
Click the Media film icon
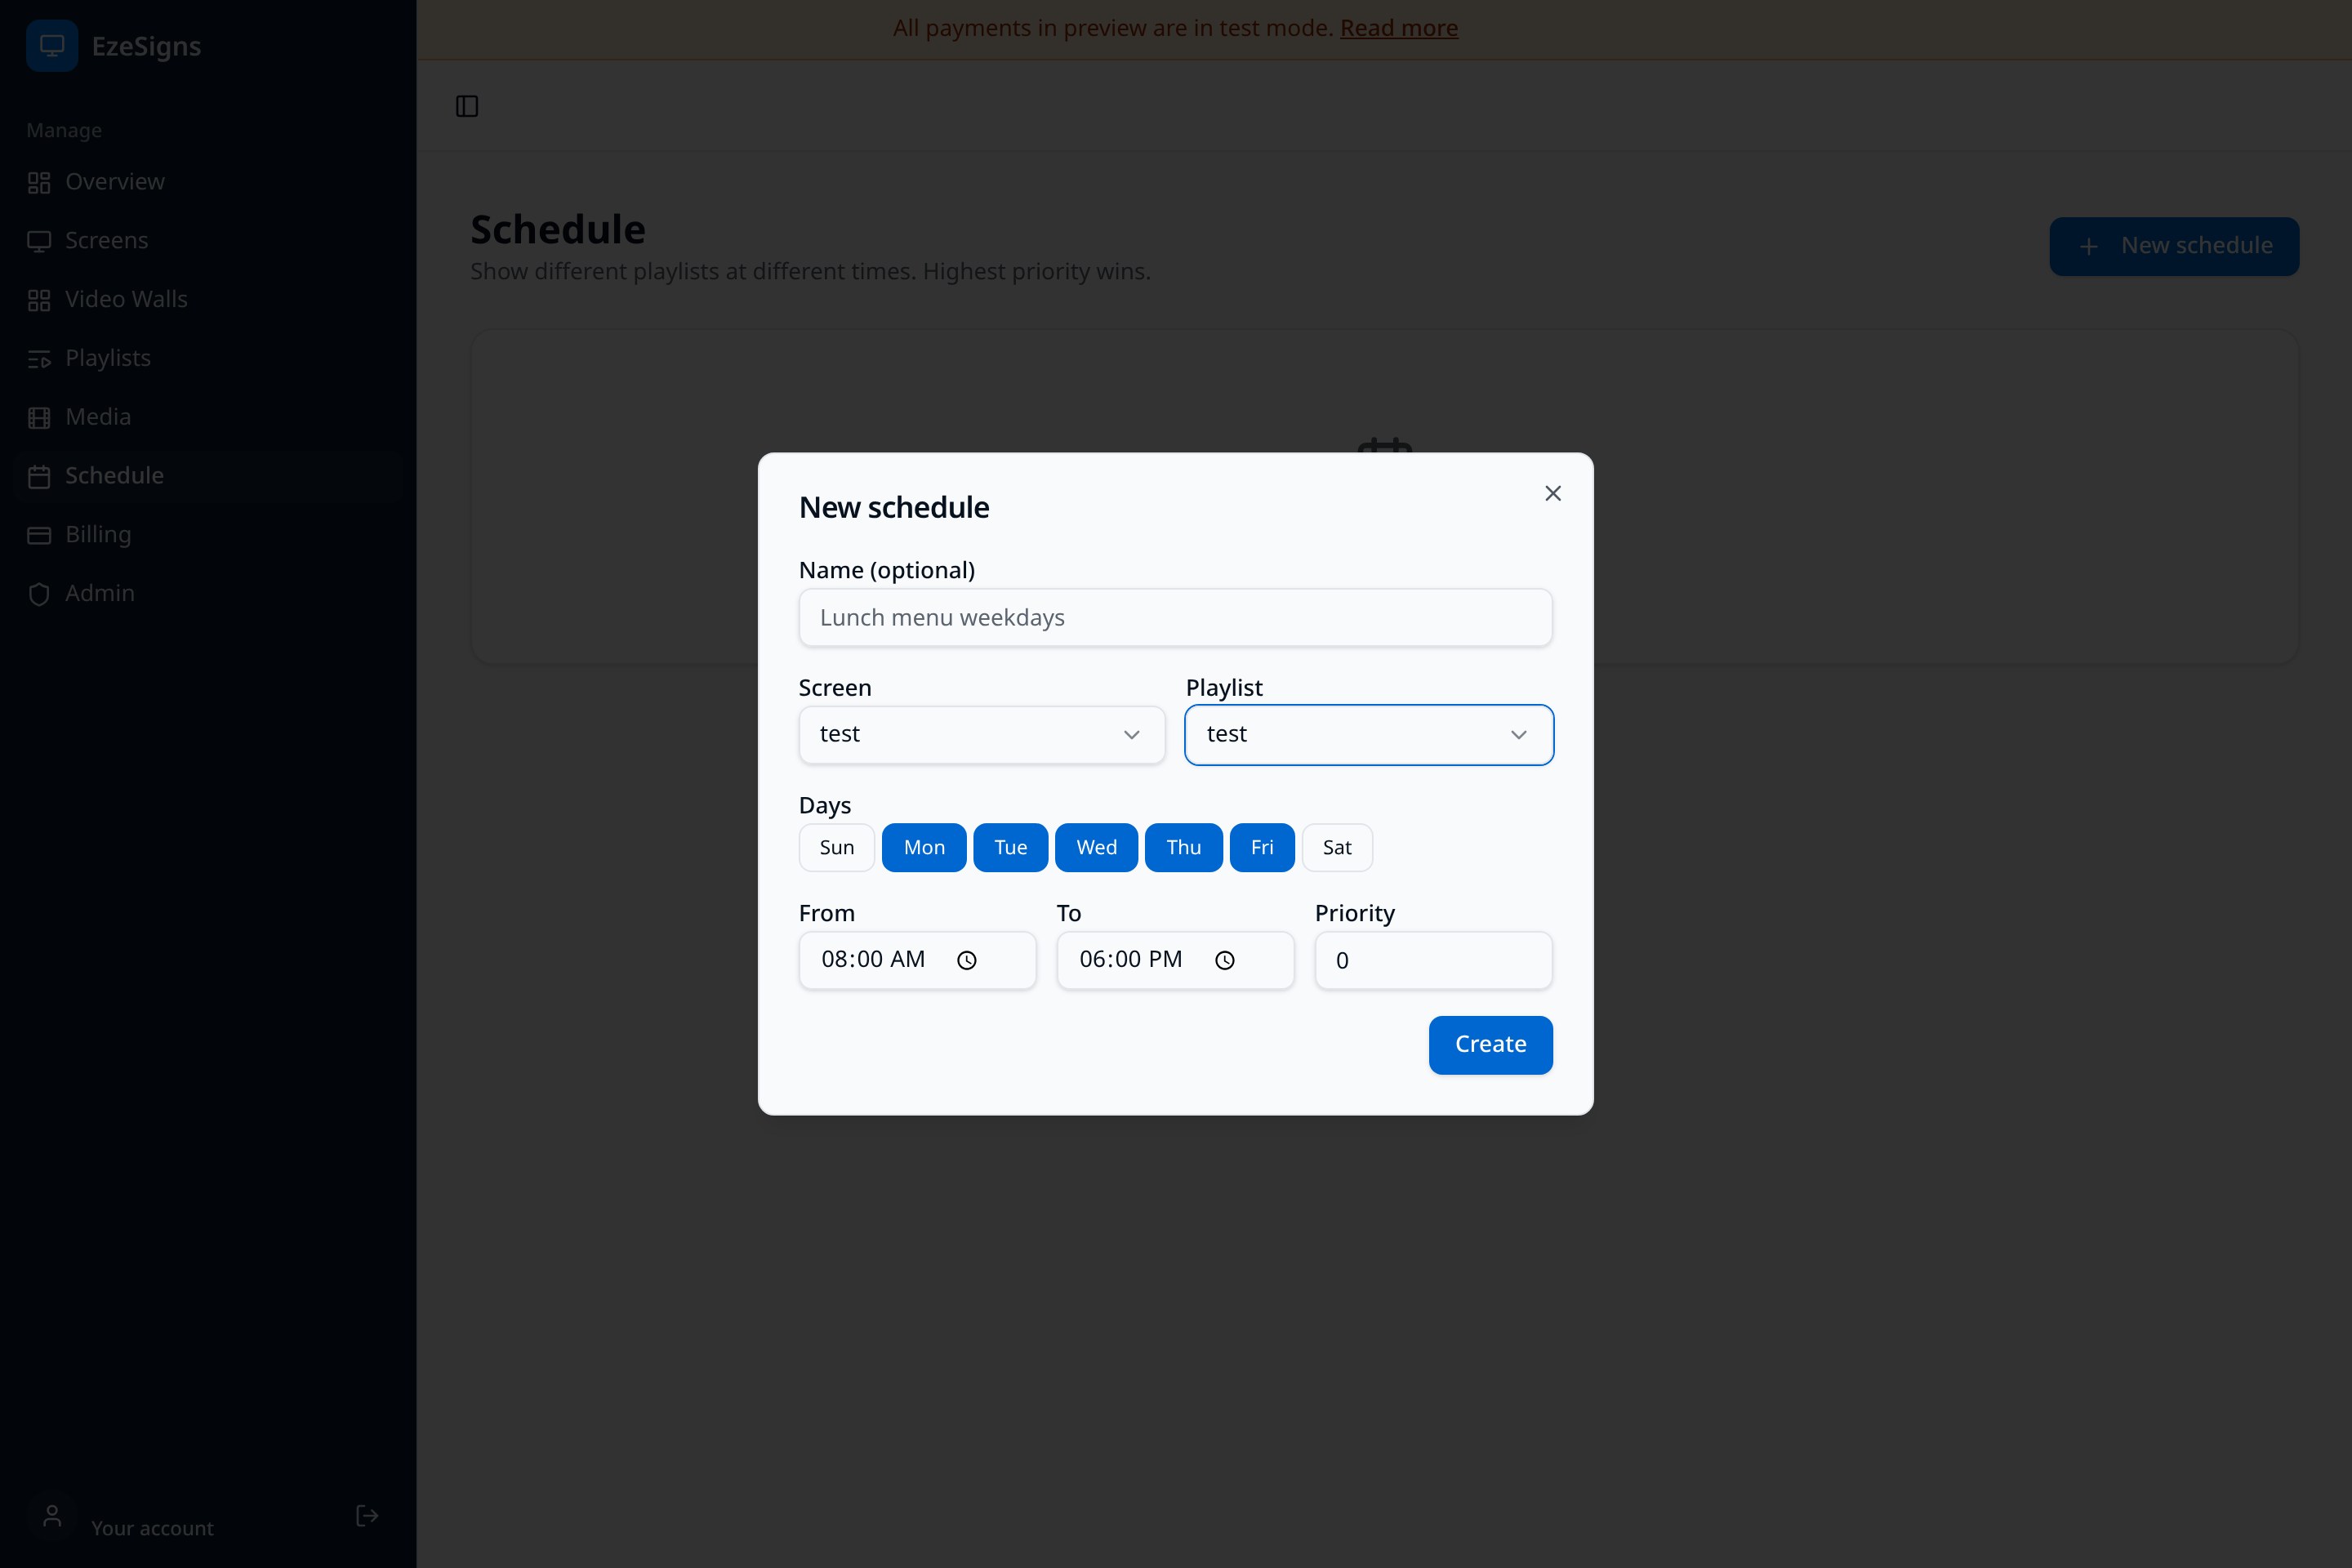(x=39, y=417)
